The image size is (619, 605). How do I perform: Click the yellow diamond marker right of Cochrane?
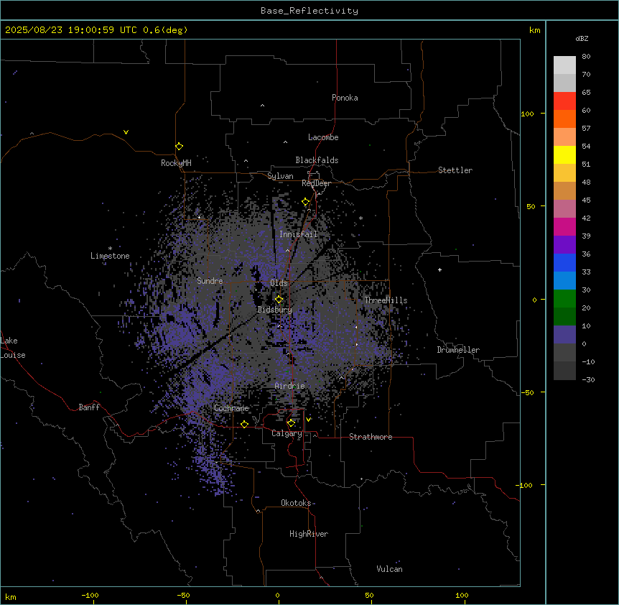click(245, 424)
